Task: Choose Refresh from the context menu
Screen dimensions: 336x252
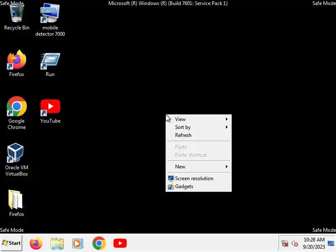Action: coord(199,135)
